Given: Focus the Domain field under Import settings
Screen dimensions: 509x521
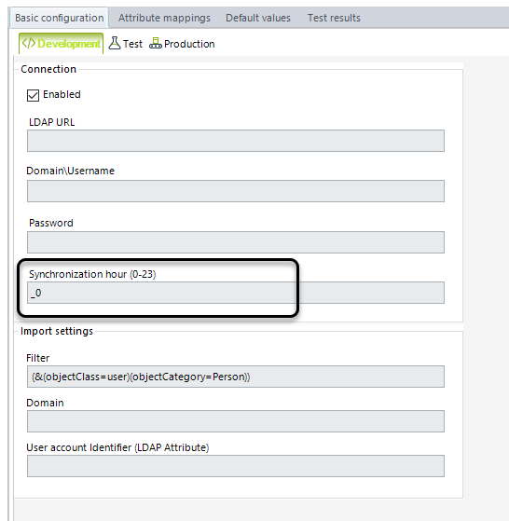Looking at the screenshot, I should click(236, 421).
